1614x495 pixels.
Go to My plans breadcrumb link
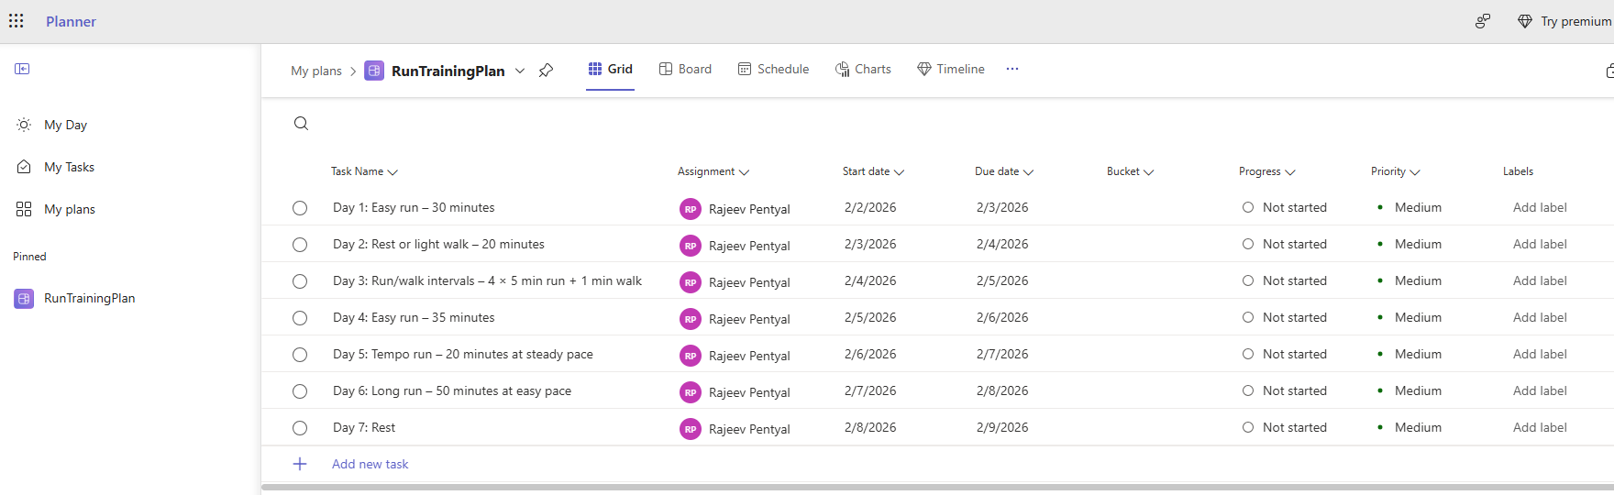tap(315, 71)
